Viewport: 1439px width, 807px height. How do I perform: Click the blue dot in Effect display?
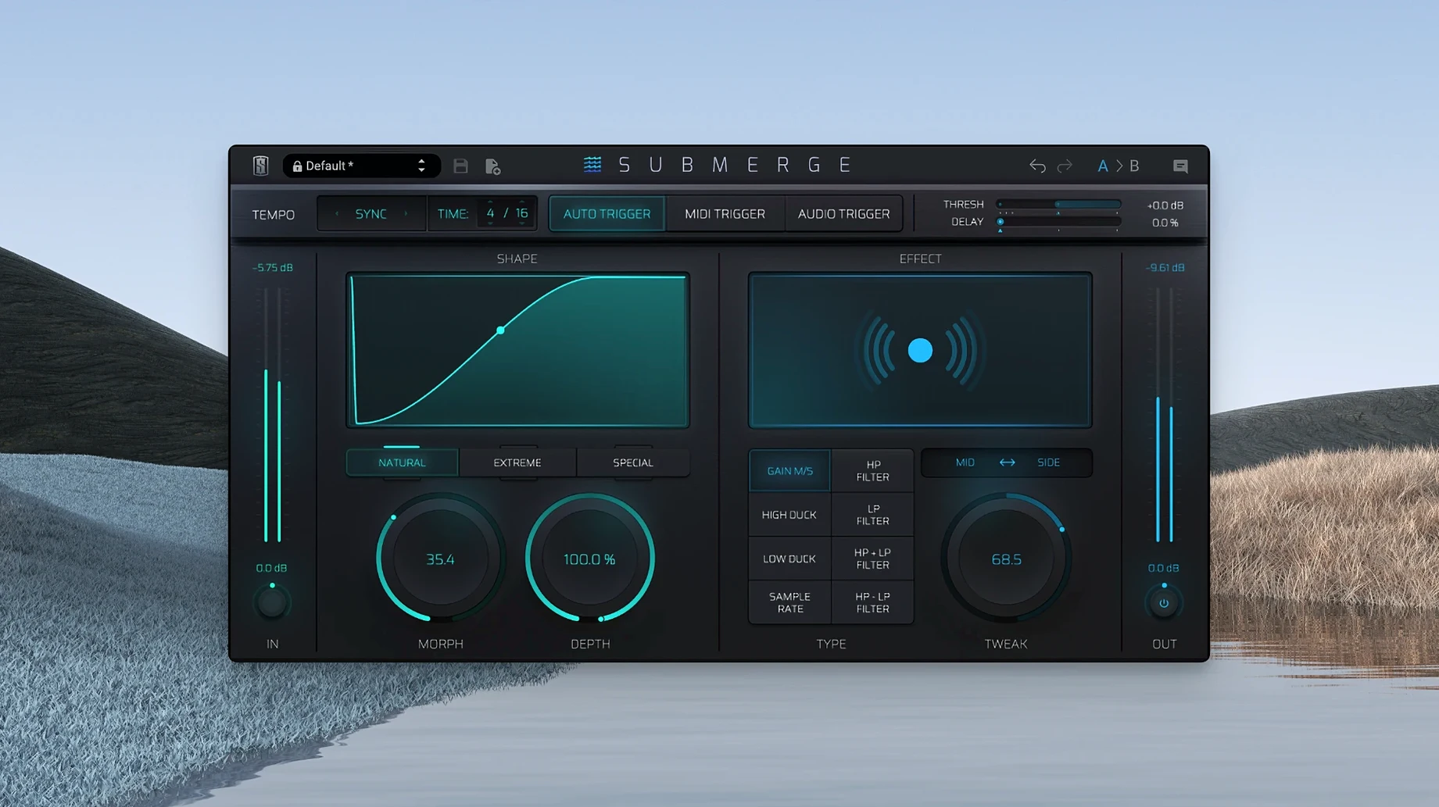920,351
